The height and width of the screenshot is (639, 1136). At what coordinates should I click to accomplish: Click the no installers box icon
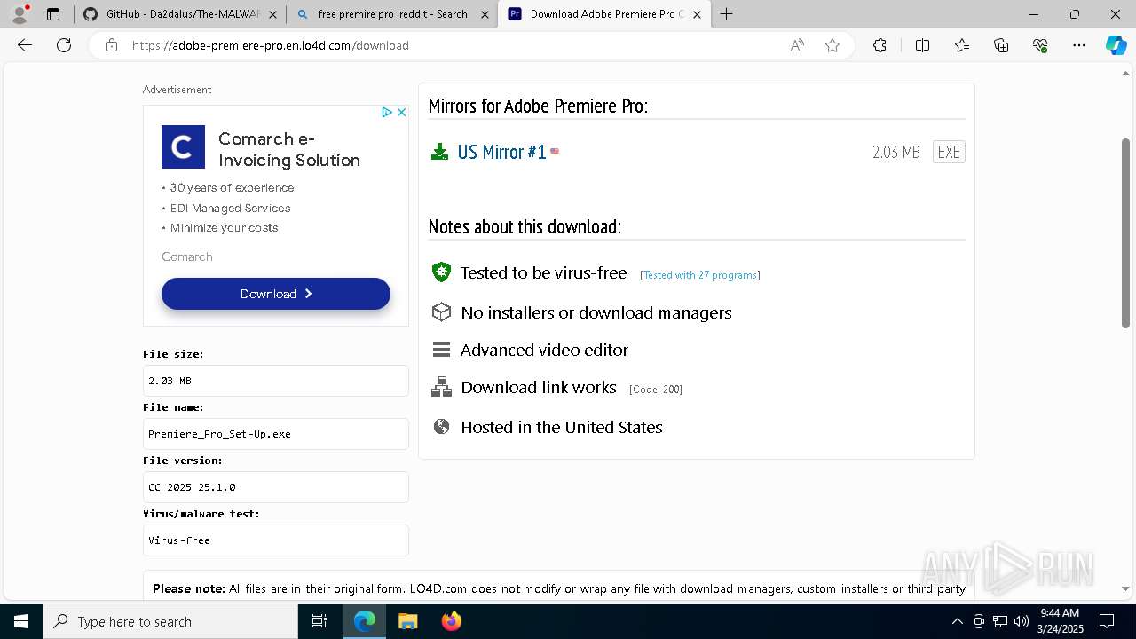point(441,312)
